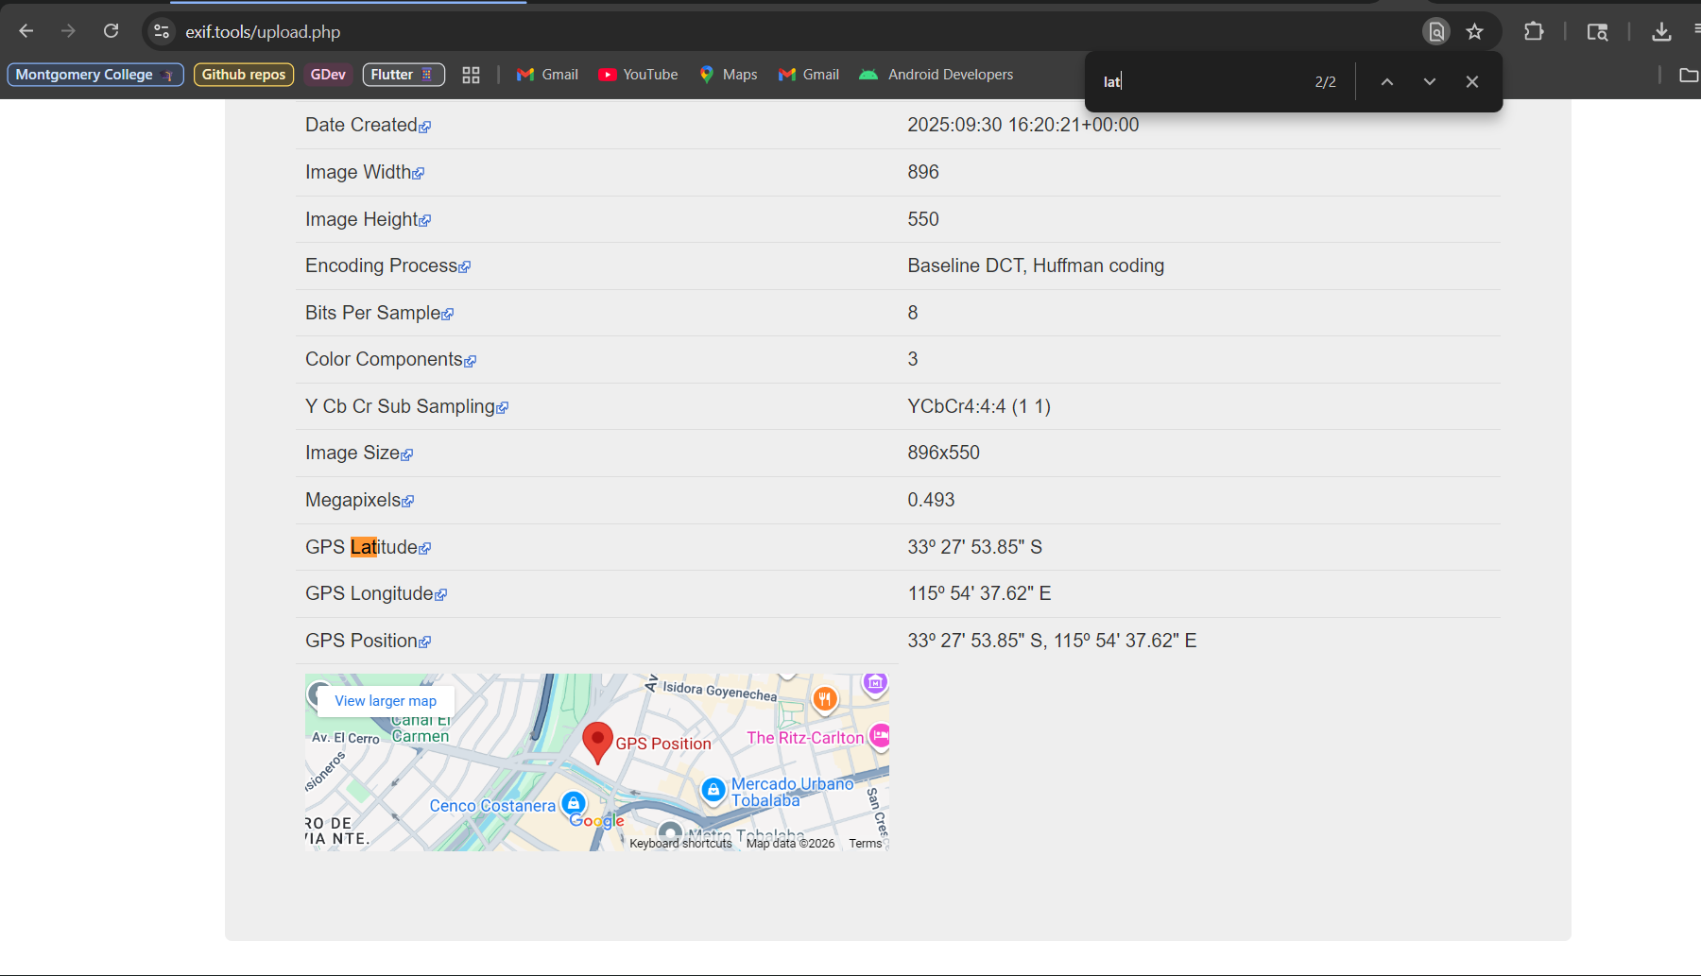The image size is (1701, 976).
Task: Open the map Terms link
Action: pos(865,844)
